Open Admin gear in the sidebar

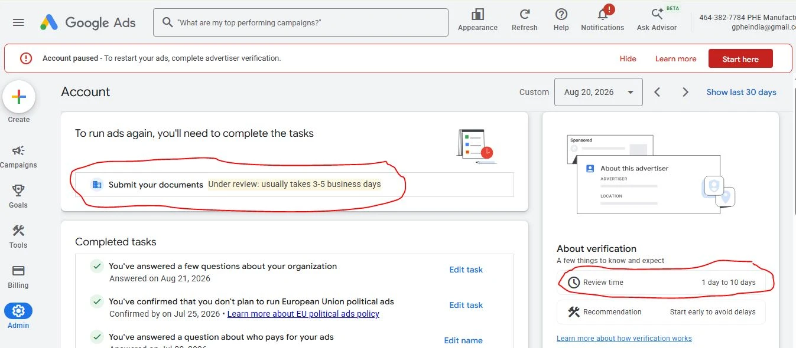(18, 311)
